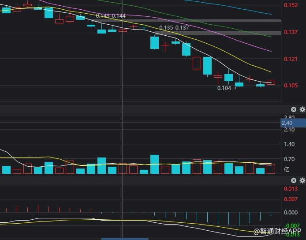Image resolution: width=306 pixels, height=240 pixels.
Task: Click the 0.105 price axis label
Action: click(291, 85)
